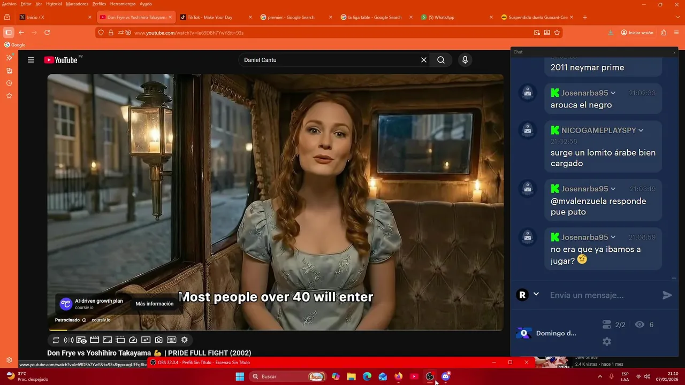
Task: Open picture-in-picture icon in address bar
Action: 537,33
